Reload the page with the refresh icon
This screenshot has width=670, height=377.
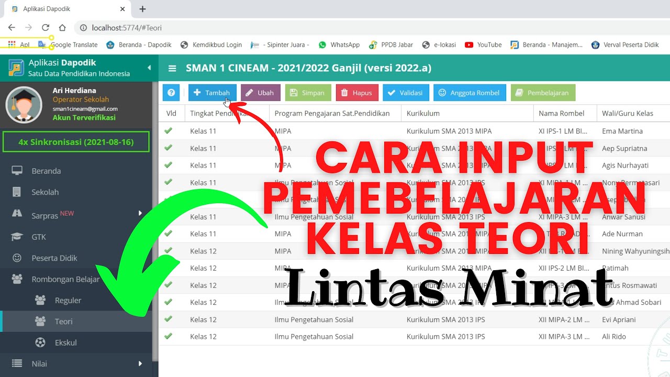tap(46, 28)
